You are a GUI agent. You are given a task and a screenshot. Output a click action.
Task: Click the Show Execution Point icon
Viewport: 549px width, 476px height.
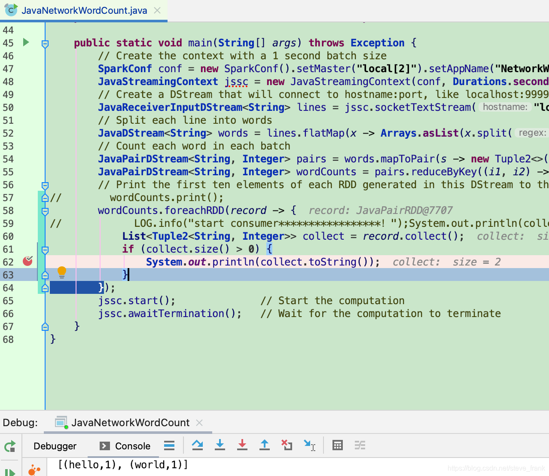[x=169, y=445]
